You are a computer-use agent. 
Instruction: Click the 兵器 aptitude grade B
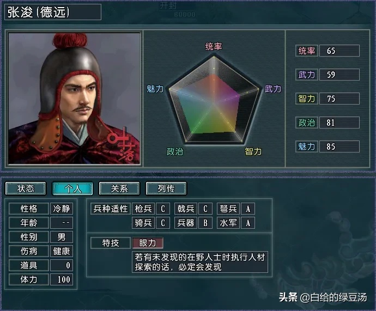coord(205,223)
